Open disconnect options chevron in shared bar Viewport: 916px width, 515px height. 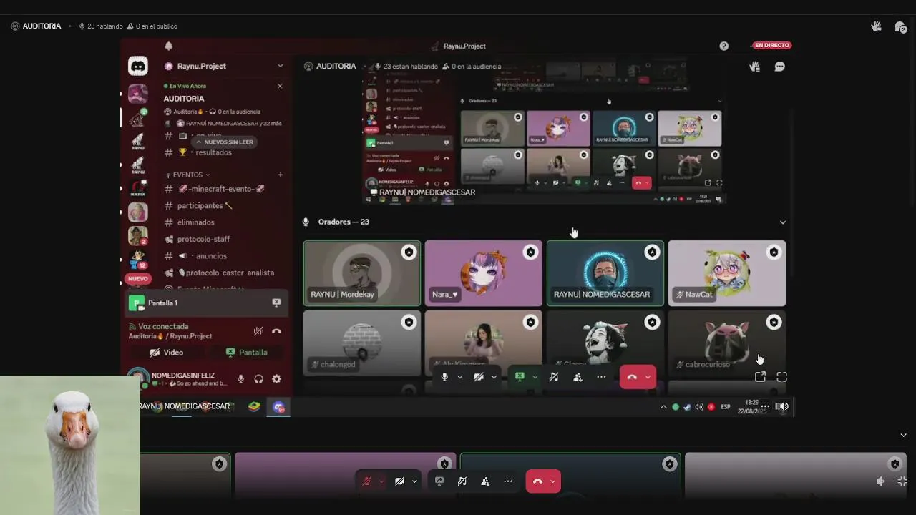coord(648,377)
